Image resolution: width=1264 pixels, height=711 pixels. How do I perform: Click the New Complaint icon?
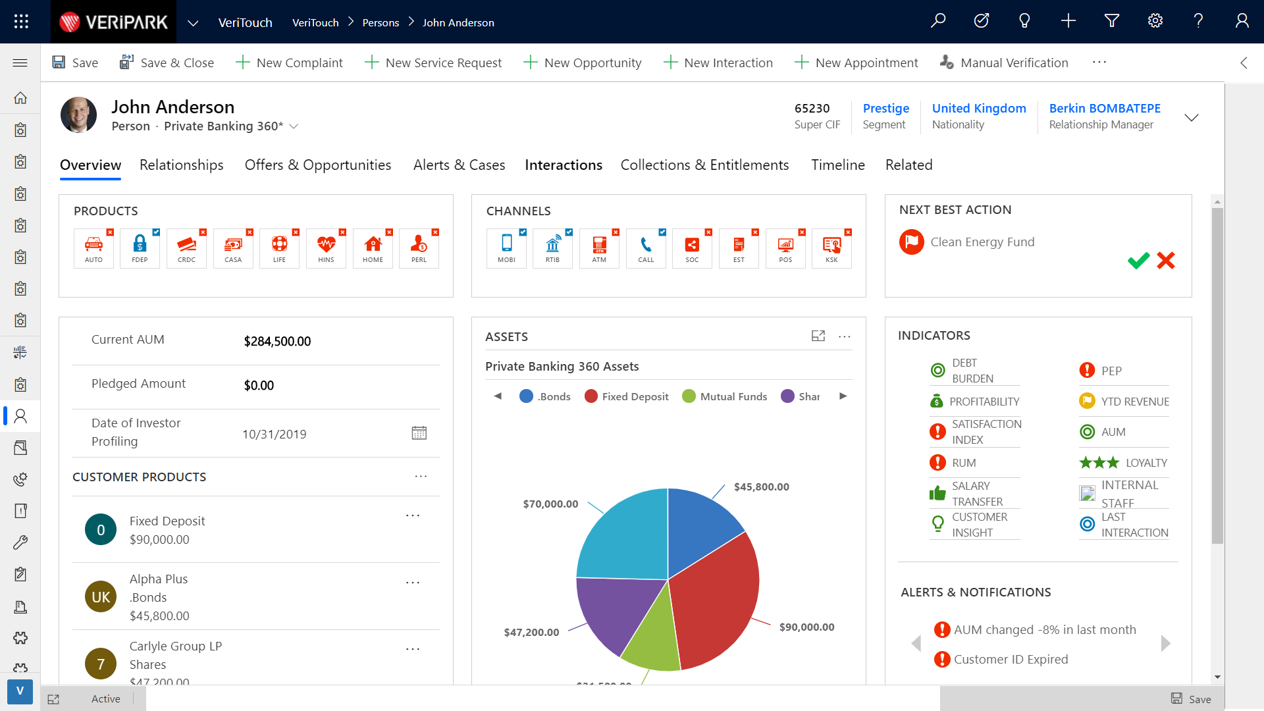(x=243, y=62)
